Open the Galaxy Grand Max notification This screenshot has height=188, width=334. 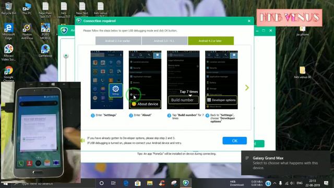[285, 163]
